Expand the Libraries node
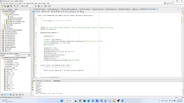Screen dimensions: 184x103 3,27
